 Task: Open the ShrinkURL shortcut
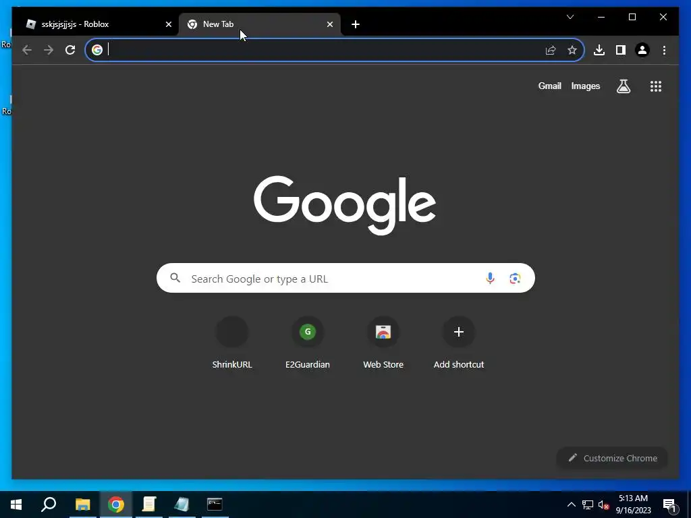232,343
